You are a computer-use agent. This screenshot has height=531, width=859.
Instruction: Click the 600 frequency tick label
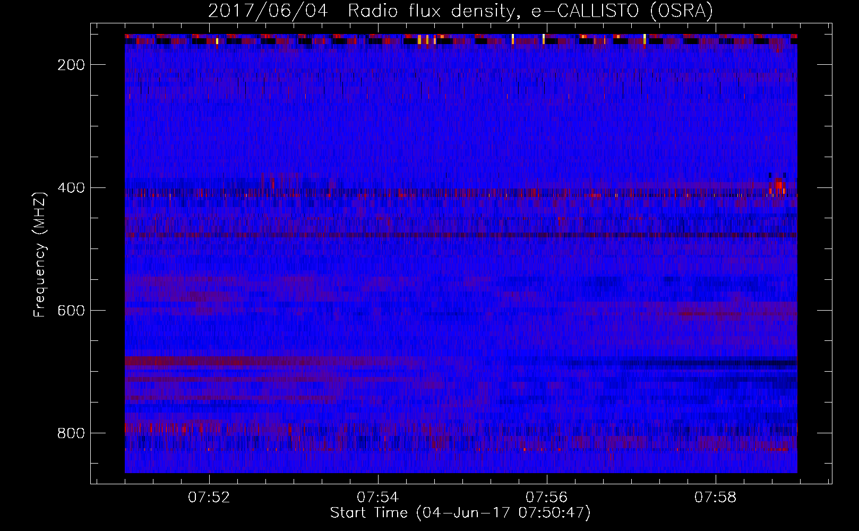[71, 311]
